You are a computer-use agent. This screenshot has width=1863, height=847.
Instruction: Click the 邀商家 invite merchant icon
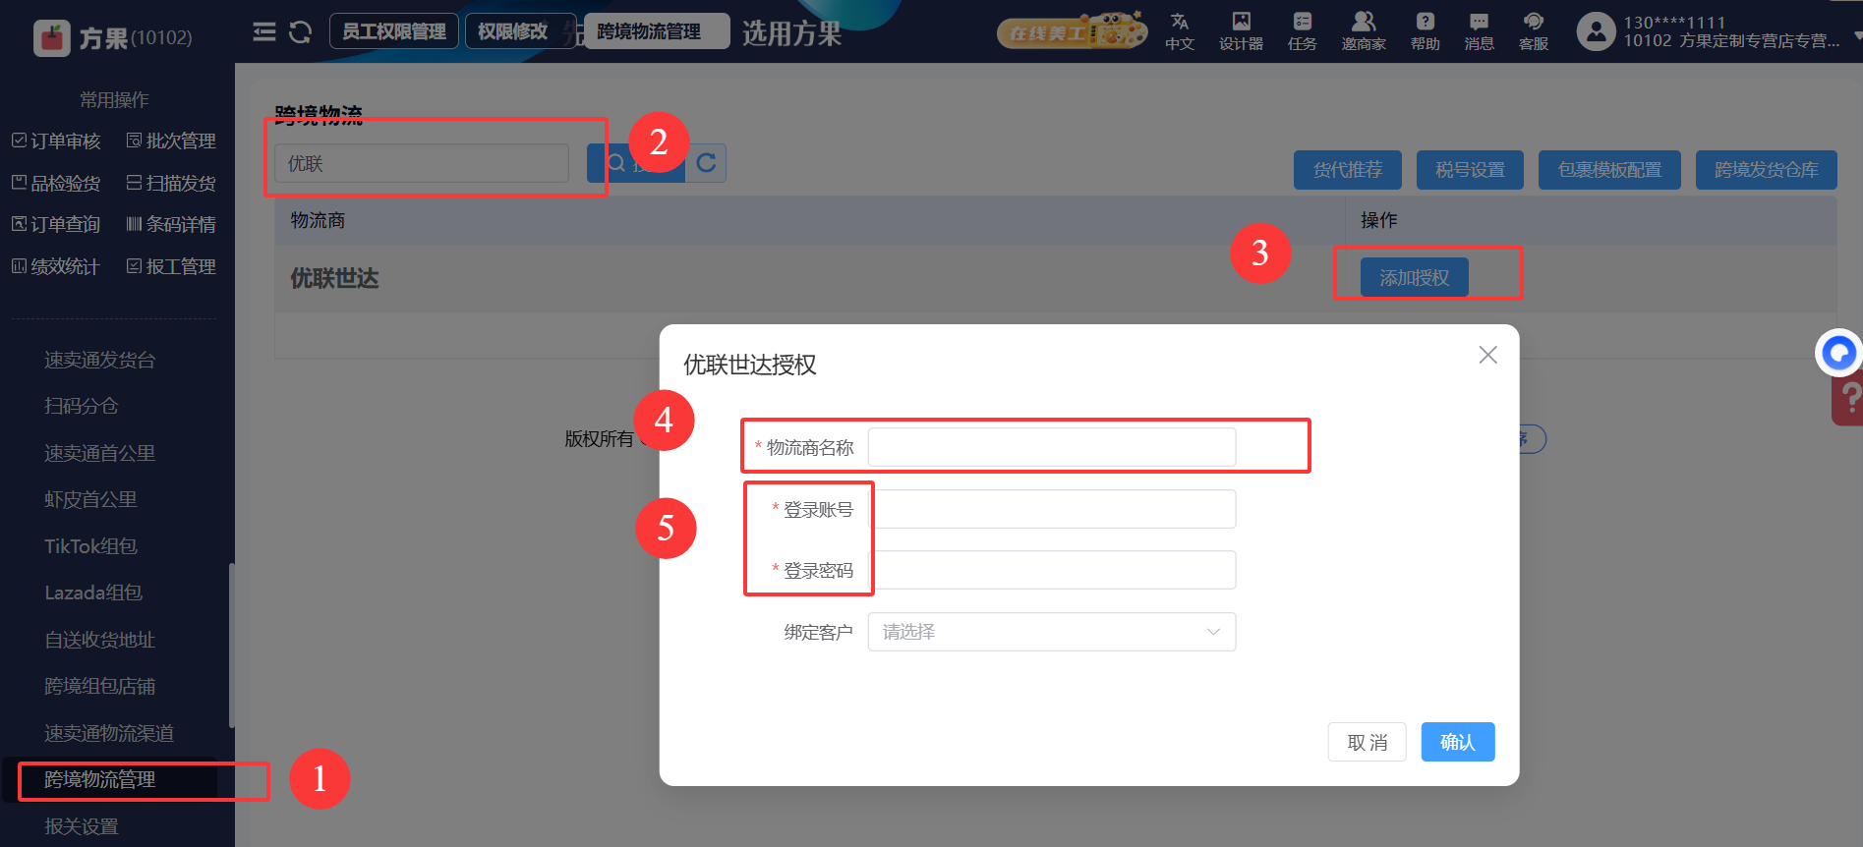coord(1364,31)
